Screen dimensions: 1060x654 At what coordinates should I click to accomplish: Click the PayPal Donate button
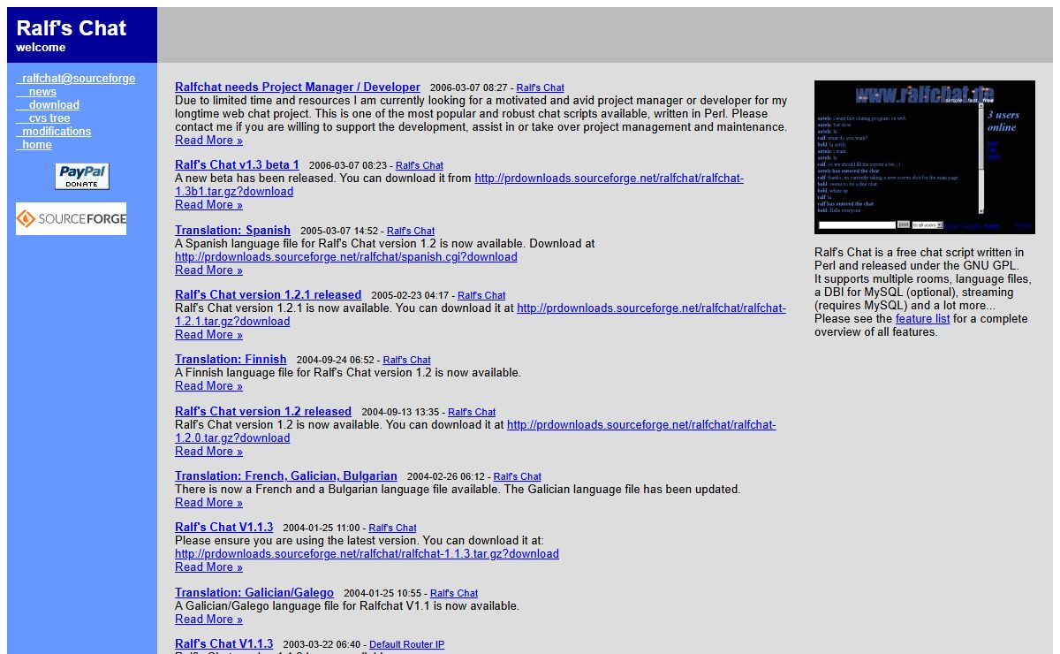[x=82, y=176]
